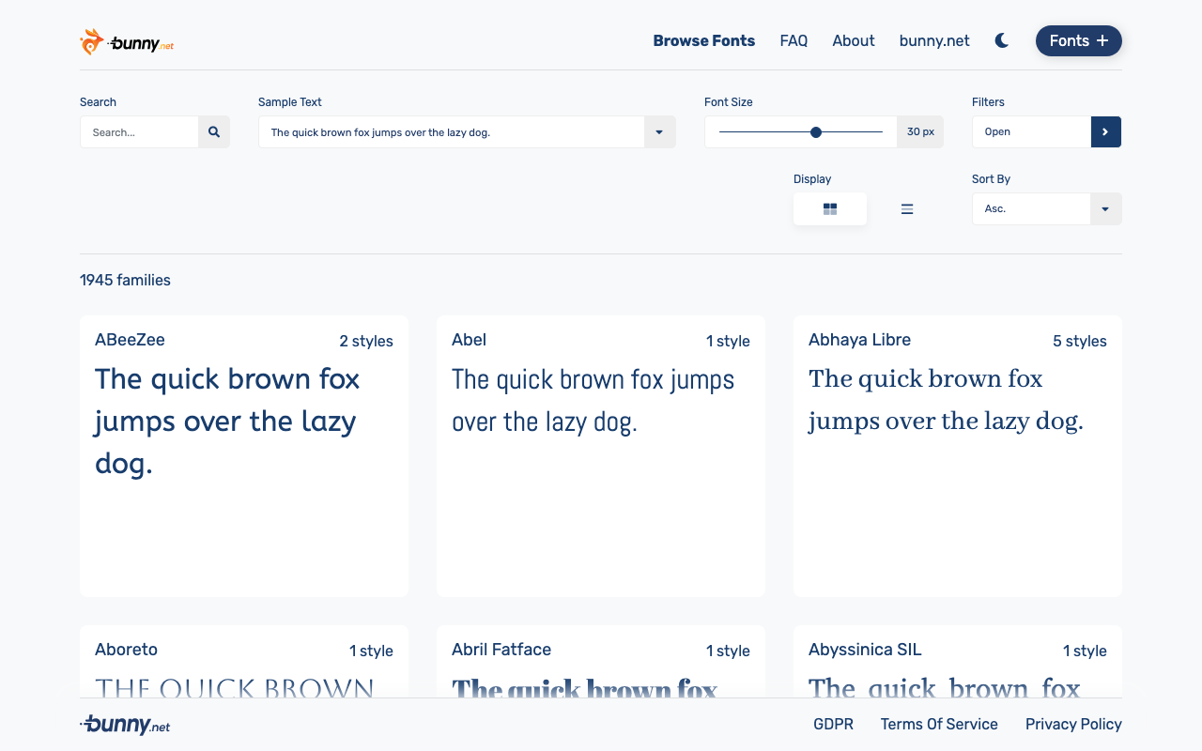Click the font size slider handle

[x=816, y=132]
